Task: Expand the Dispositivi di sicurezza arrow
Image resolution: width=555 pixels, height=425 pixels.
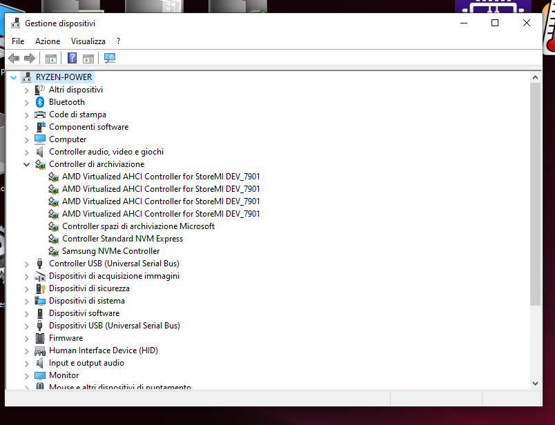Action: tap(26, 288)
